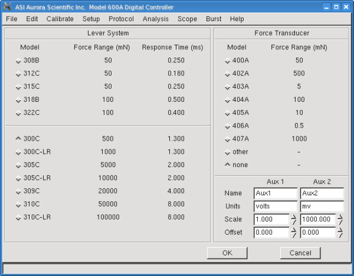
Task: Minimize the Digital Controller window
Action: coord(326,7)
